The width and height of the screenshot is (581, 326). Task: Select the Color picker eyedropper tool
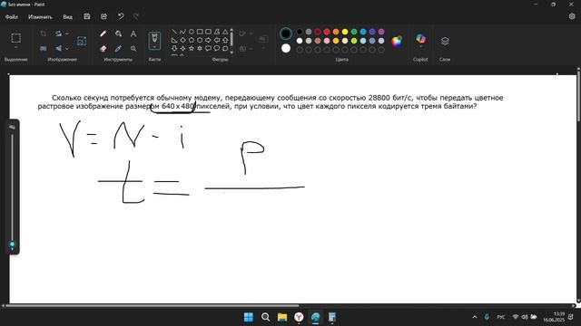tap(118, 48)
